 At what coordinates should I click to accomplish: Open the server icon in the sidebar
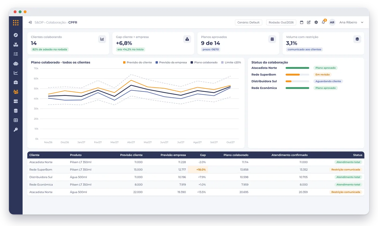point(16,101)
